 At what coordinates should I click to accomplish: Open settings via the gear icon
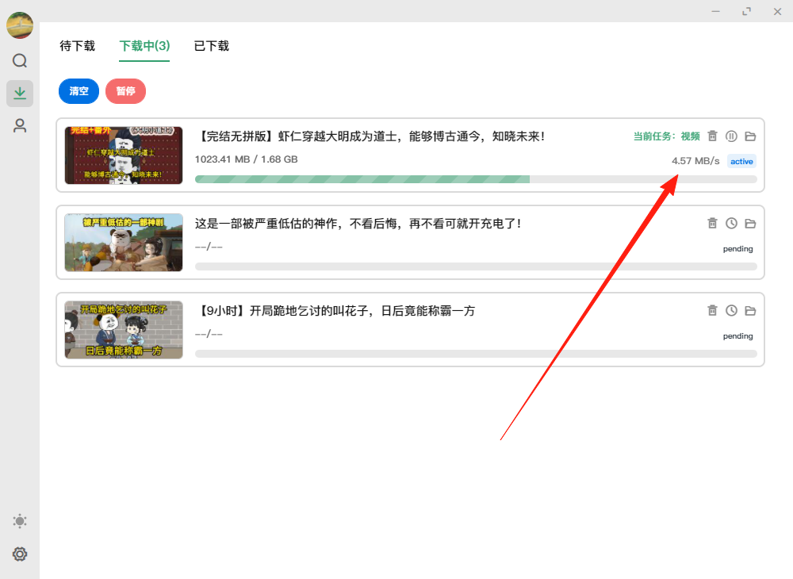click(20, 554)
